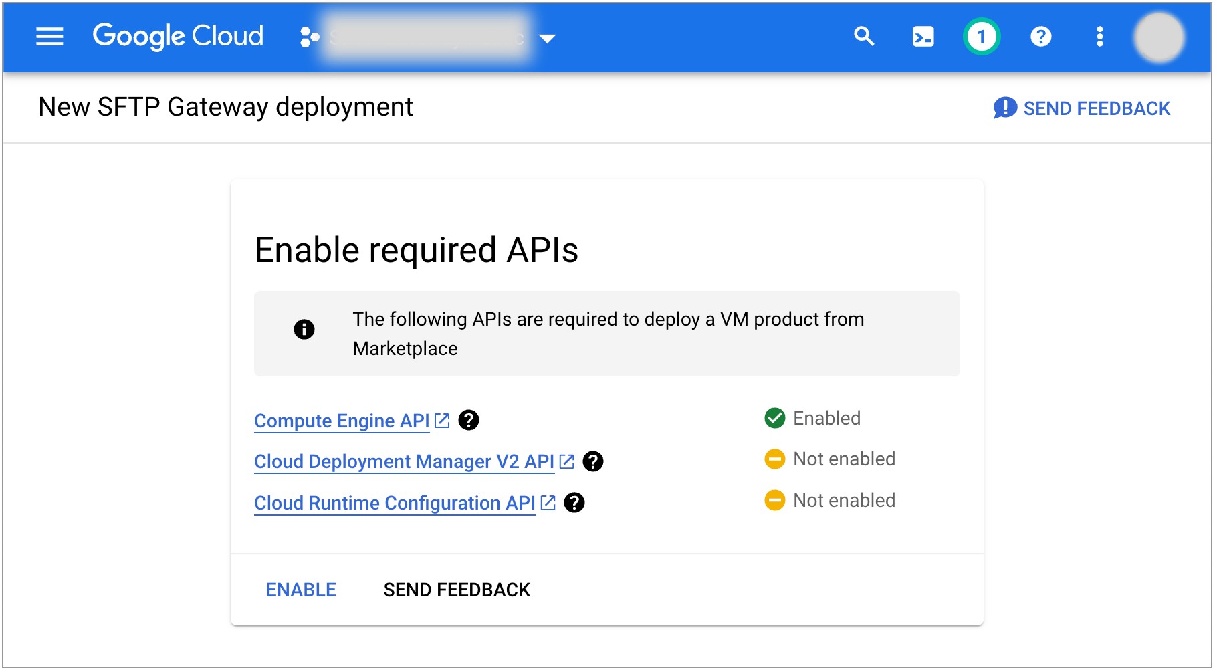Expand the project selector dropdown arrow
Viewport: 1217px width, 670px height.
[x=548, y=39]
